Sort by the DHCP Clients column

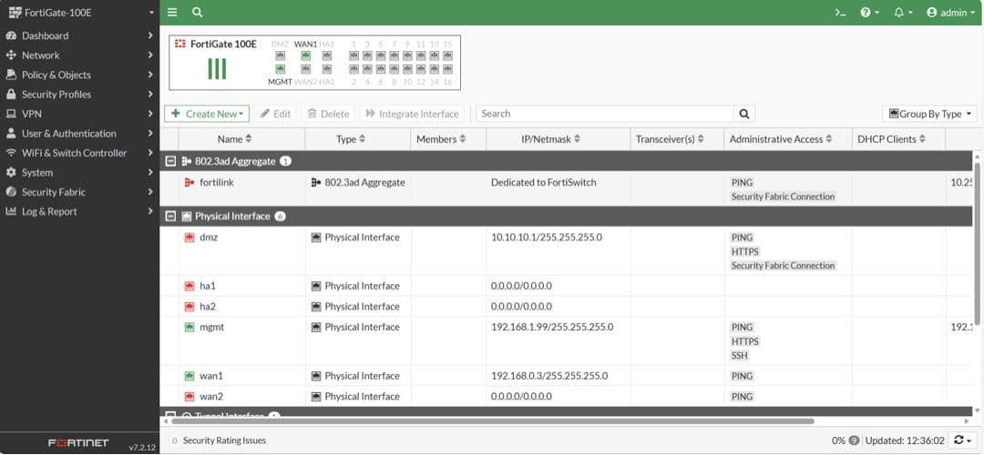(x=892, y=139)
